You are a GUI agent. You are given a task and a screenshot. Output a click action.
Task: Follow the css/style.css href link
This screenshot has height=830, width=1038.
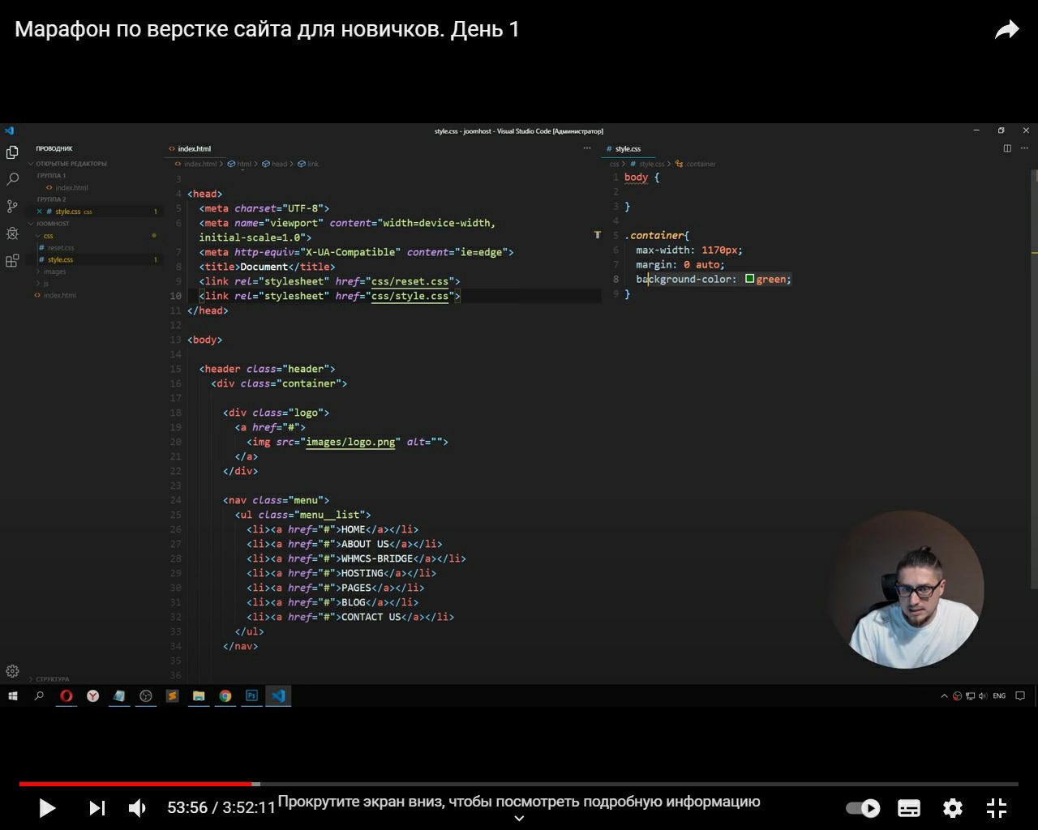[410, 296]
